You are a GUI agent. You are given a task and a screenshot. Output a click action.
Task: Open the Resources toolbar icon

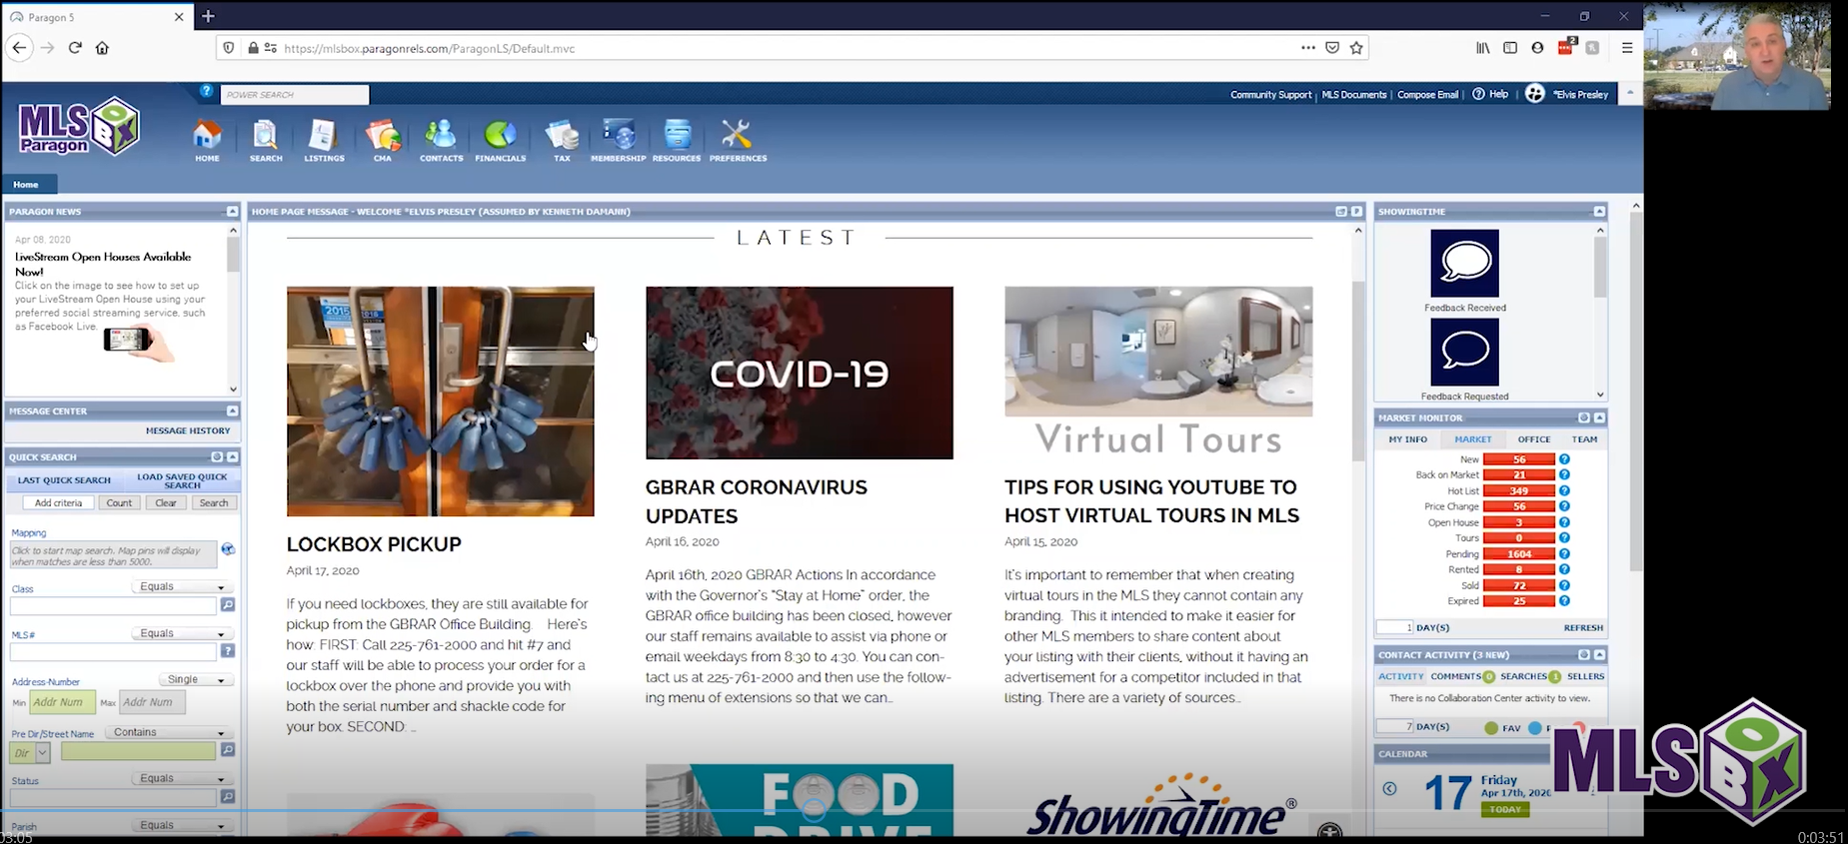pyautogui.click(x=677, y=141)
